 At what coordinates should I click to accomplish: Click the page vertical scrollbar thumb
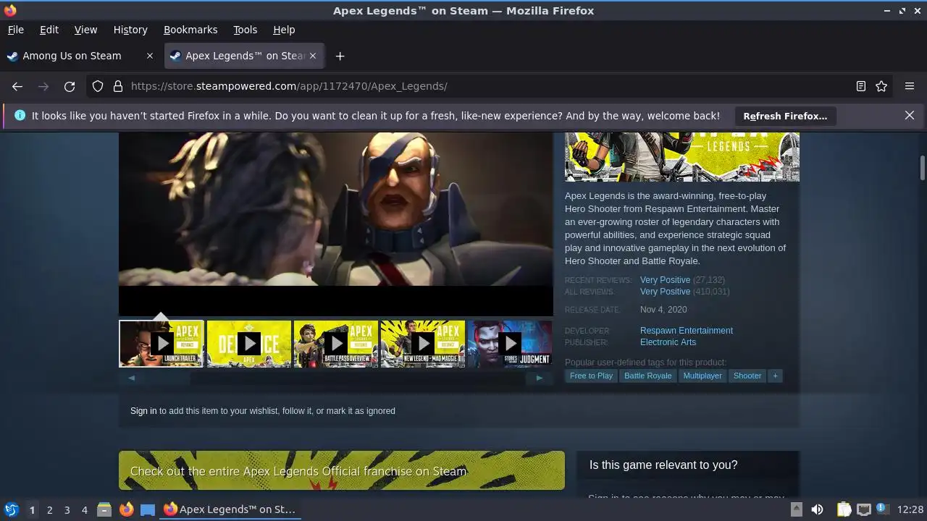(x=923, y=168)
